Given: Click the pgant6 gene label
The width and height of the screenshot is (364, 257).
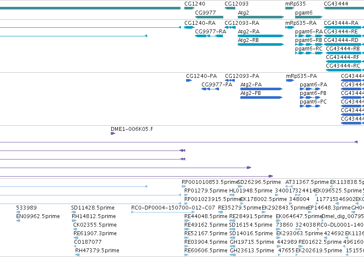Looking at the screenshot, I should (x=304, y=12).
